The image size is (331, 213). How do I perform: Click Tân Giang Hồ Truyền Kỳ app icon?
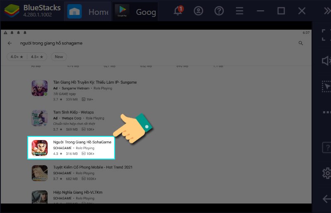click(40, 88)
